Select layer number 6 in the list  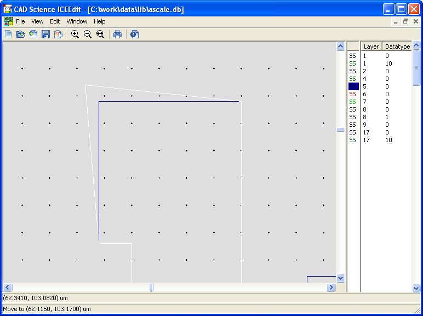pos(364,94)
